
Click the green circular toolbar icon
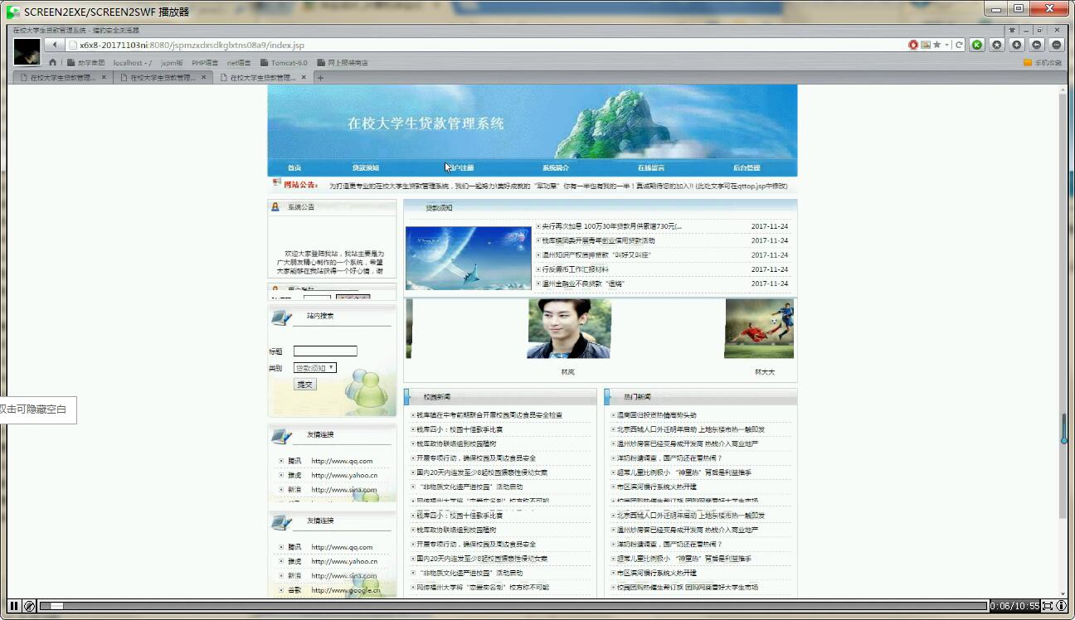point(977,45)
